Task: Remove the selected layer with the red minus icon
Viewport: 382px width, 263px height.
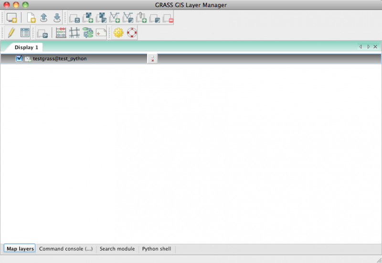Action: (x=168, y=18)
